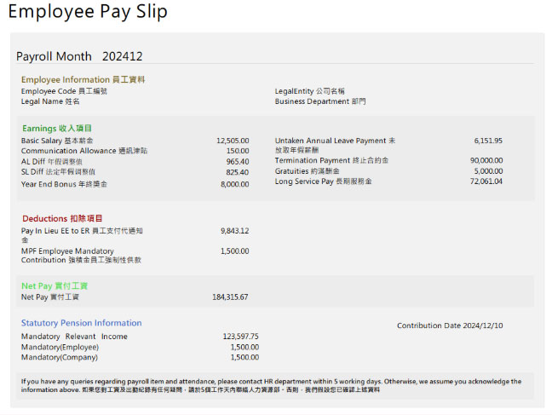Click the Earnings section heading

click(57, 128)
